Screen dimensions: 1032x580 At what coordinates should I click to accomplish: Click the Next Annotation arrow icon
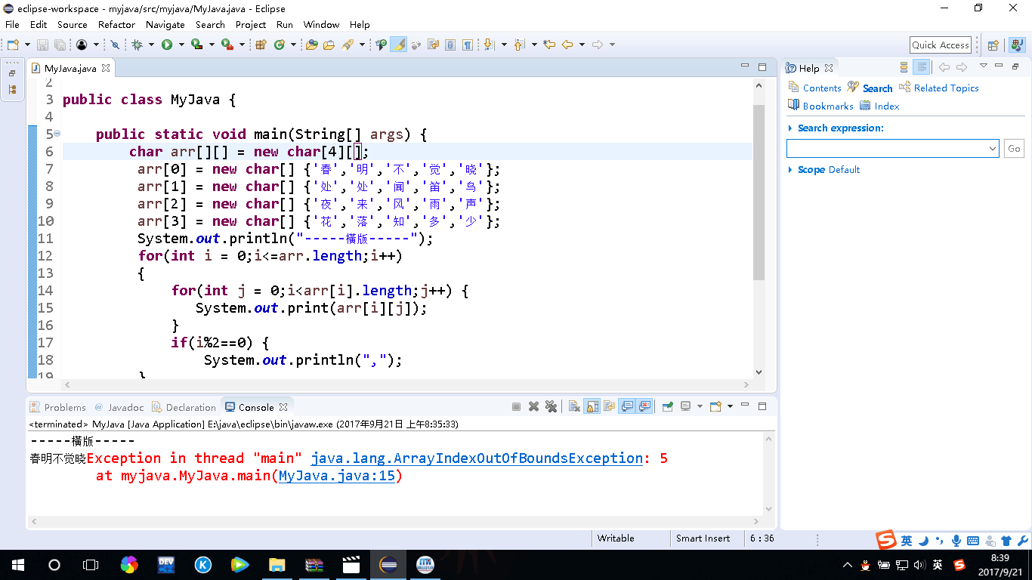click(488, 45)
